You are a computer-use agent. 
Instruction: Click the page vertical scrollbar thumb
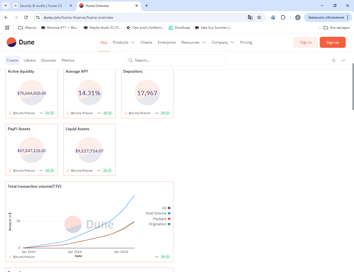[353, 87]
